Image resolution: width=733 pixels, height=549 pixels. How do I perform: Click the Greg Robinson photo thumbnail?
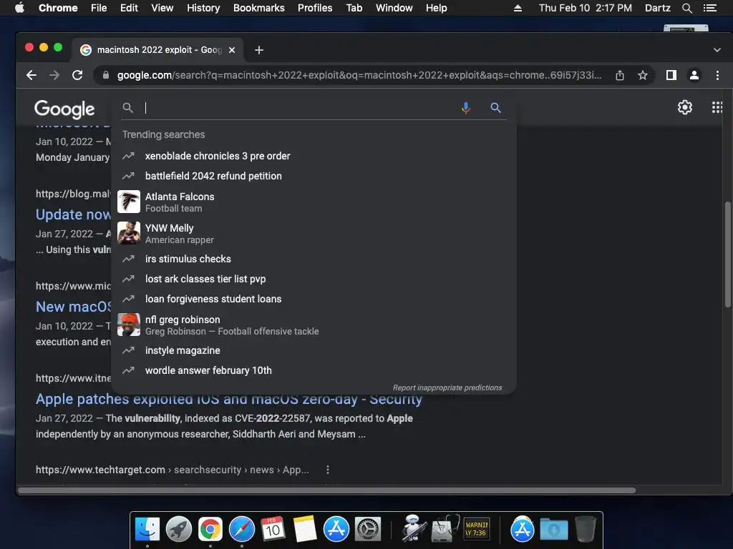pos(129,325)
